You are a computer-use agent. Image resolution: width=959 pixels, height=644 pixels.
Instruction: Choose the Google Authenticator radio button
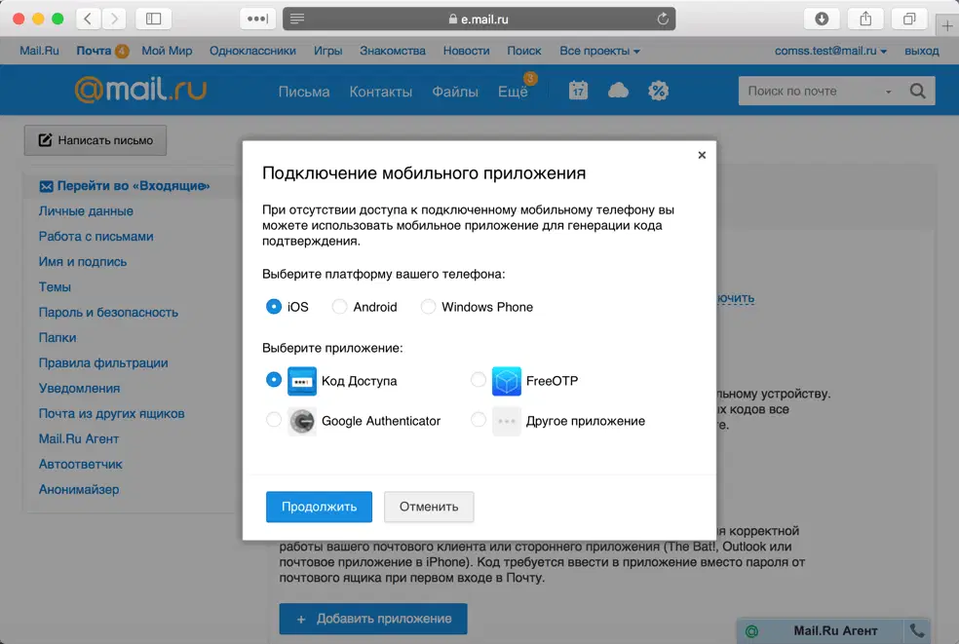coord(274,420)
